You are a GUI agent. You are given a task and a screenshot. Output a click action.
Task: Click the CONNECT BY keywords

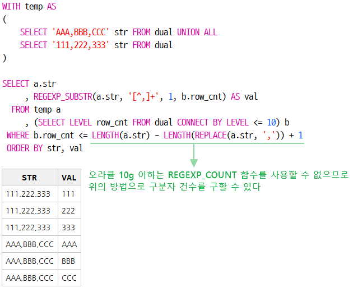click(199, 123)
